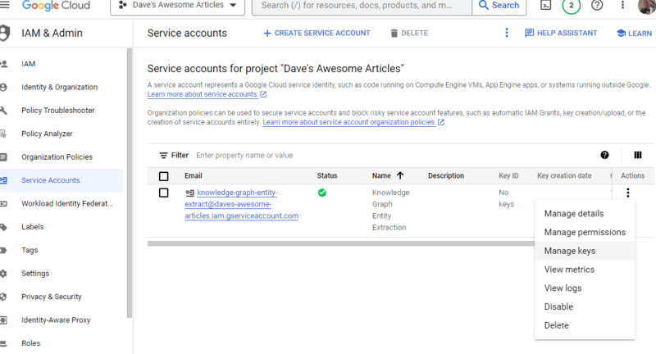Open the notifications badge showing 2
656x354 pixels.
point(571,6)
